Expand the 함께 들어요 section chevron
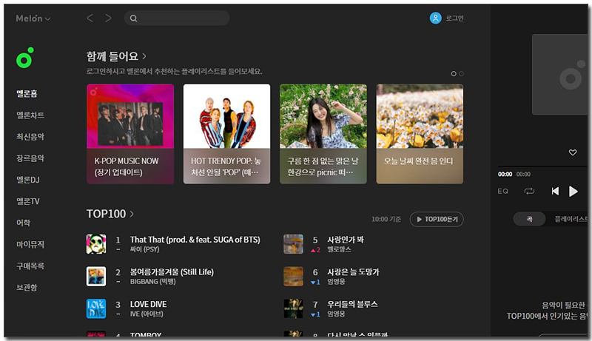The width and height of the screenshot is (592, 341). click(x=144, y=56)
